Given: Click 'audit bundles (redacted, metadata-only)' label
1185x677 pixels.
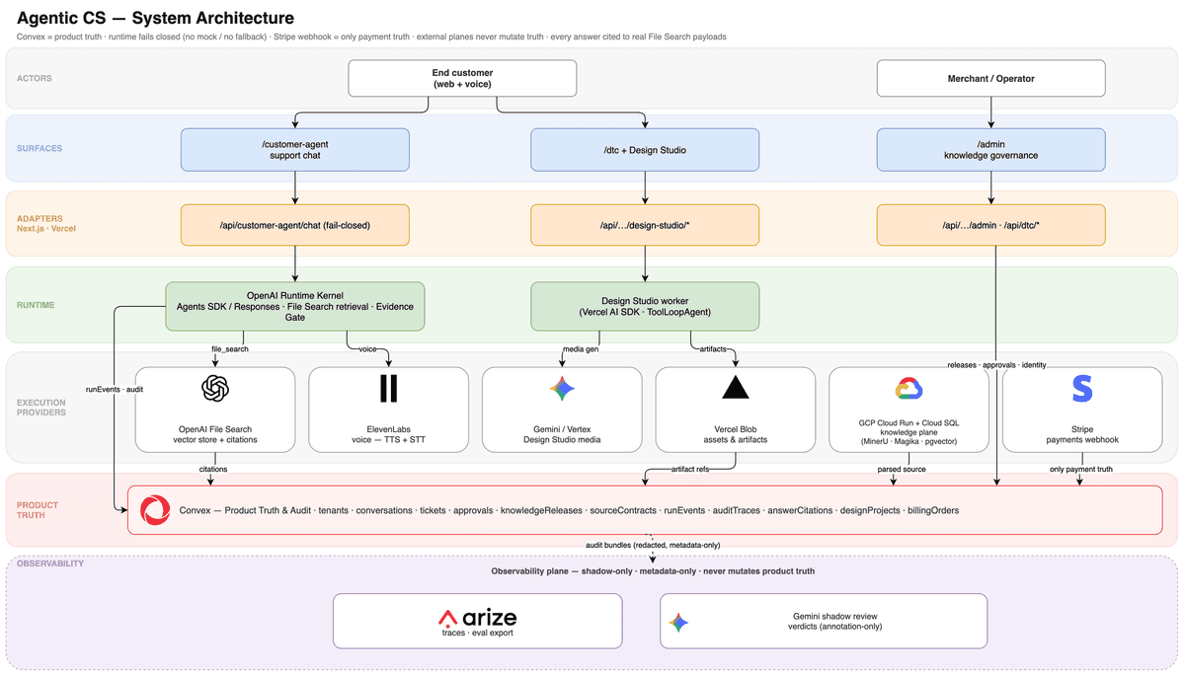Looking at the screenshot, I should [653, 545].
